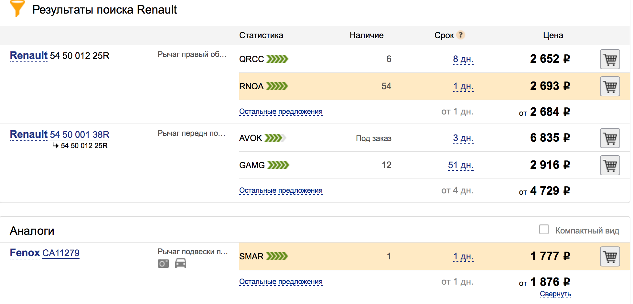Expand other offers for Renault 54 50 001 38R
Viewport: 633px width, 304px height.
(281, 190)
